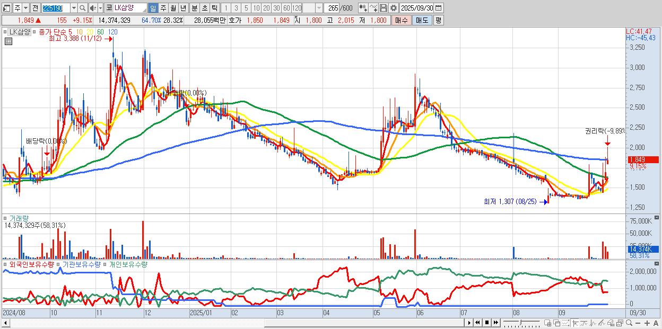Click the 매도 sell button
The height and width of the screenshot is (329, 662).
pyautogui.click(x=422, y=20)
